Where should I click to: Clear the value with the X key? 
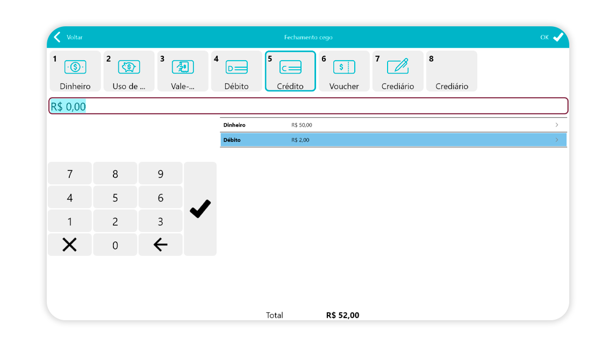69,244
